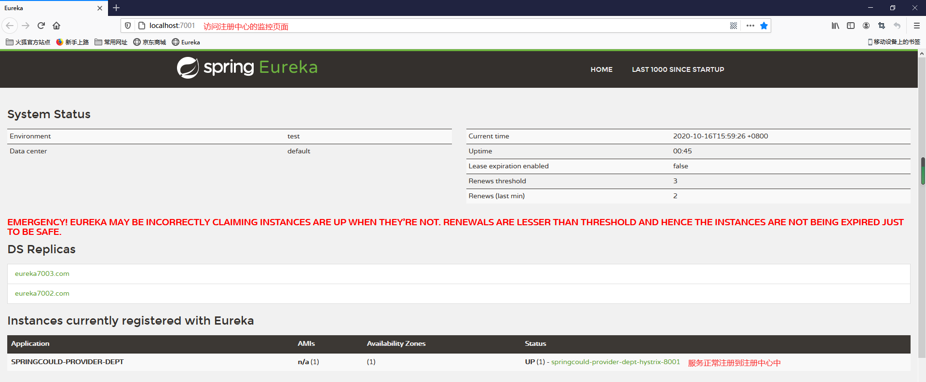Open the eureka7003.com replica link

click(42, 273)
